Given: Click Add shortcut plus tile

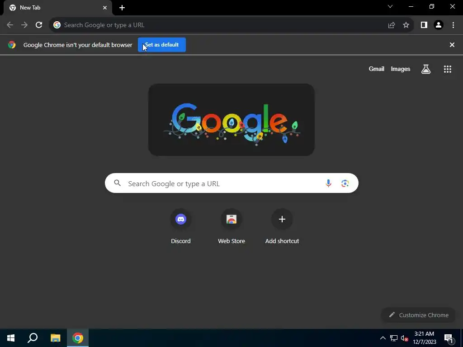Looking at the screenshot, I should (282, 227).
